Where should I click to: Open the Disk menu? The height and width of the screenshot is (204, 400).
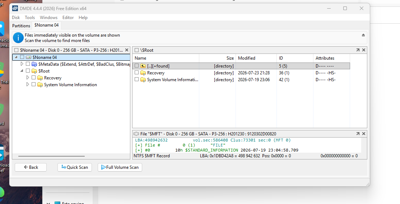pyautogui.click(x=16, y=17)
